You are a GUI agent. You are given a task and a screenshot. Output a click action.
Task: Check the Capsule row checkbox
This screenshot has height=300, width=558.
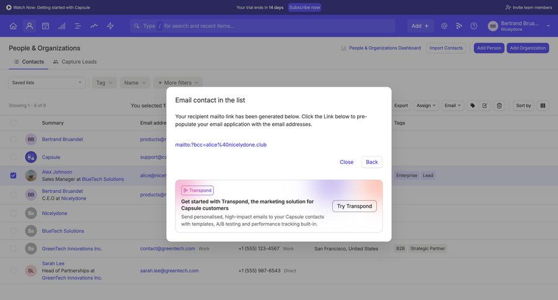(x=13, y=157)
